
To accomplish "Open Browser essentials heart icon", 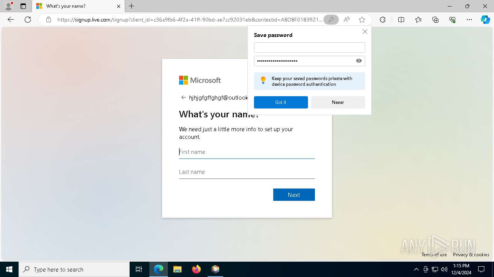I will point(452,20).
